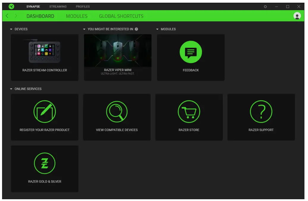This screenshot has height=201, width=308.
Task: Click the Razer Support question mark icon
Action: [261, 112]
